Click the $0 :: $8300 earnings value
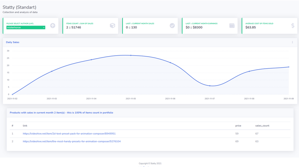Viewport: 299px width, 167px height. [194, 27]
